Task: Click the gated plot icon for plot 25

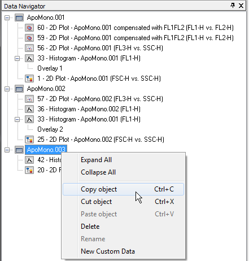Action: pos(29,140)
